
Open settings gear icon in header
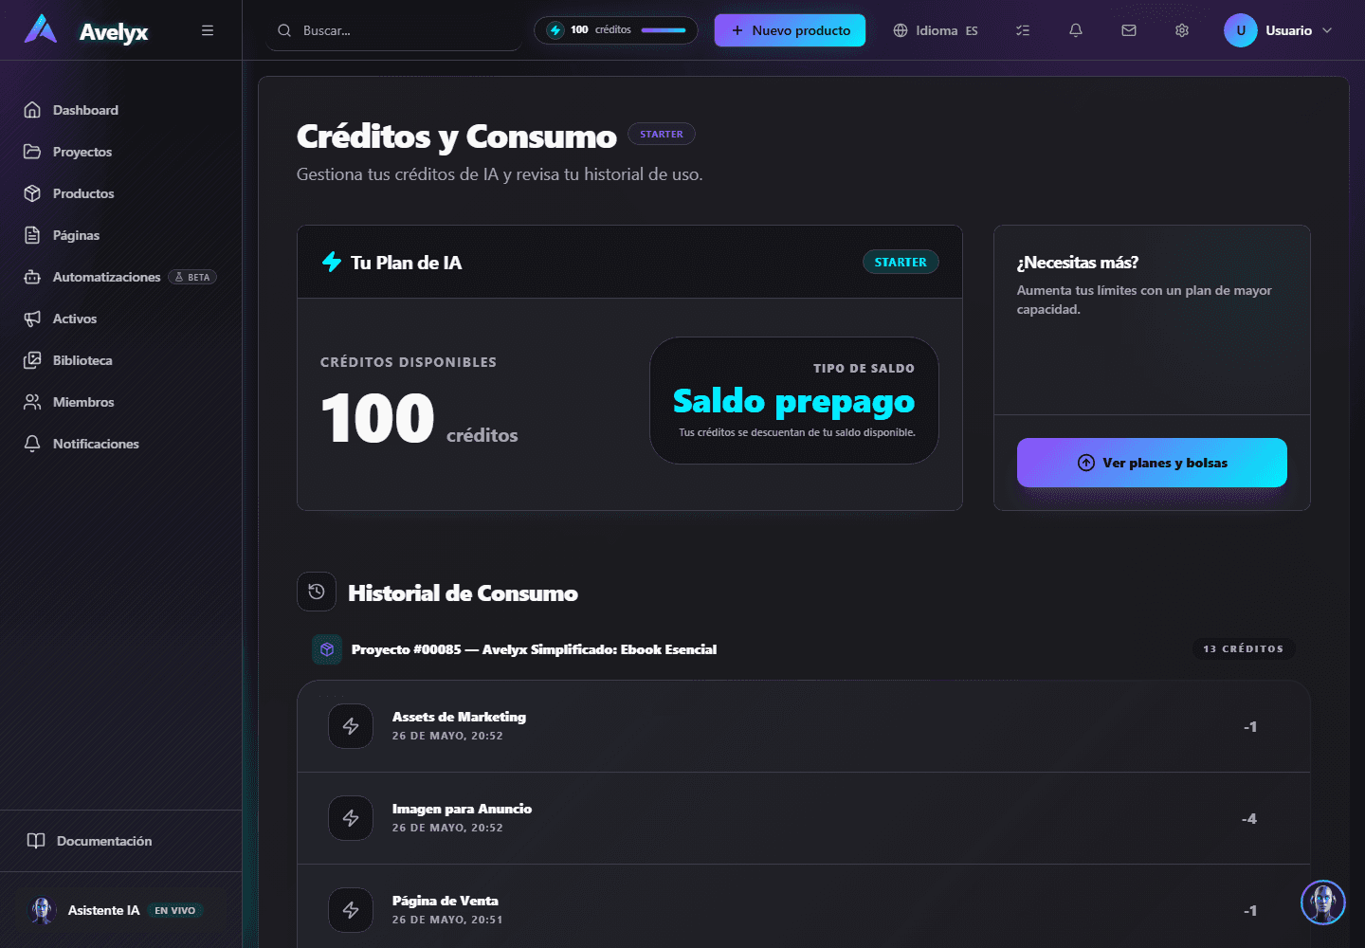(x=1182, y=30)
